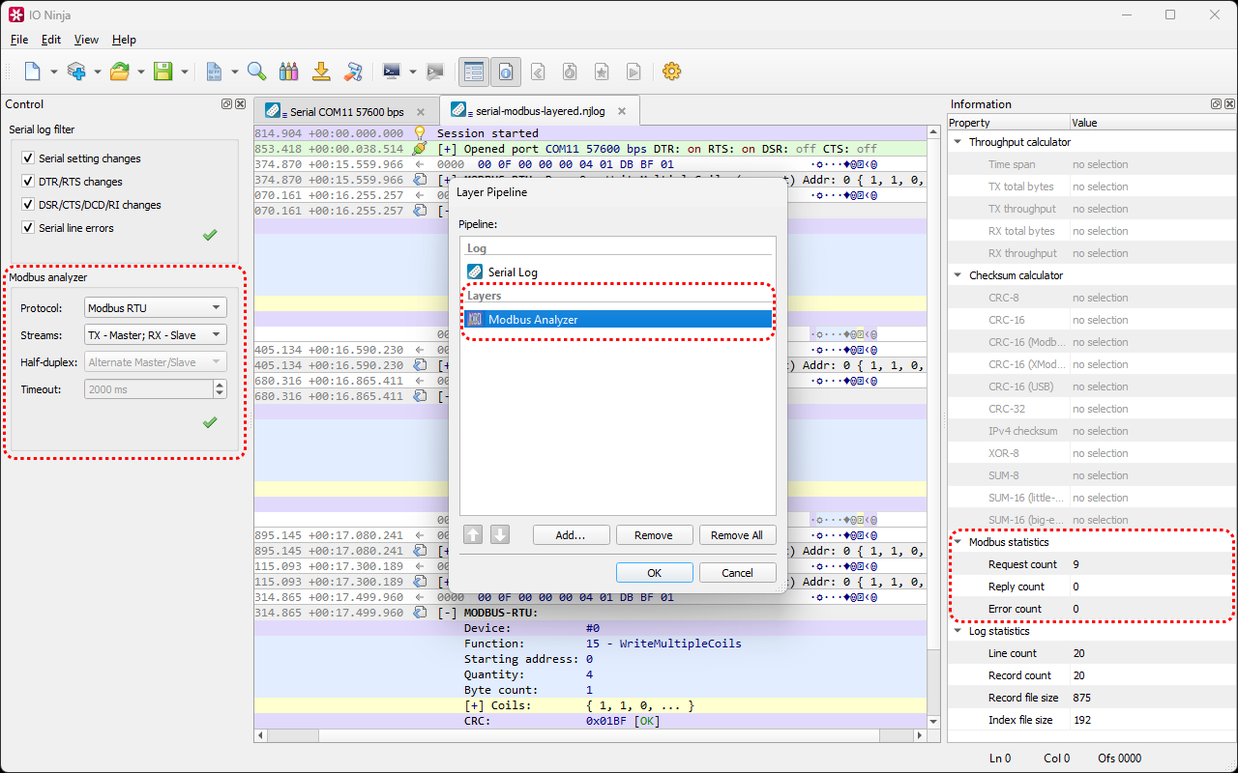Click Remove All in the Layer Pipeline dialog
1238x773 pixels.
coord(736,535)
